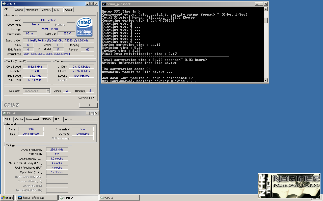Click Version 1.47 label

point(86,98)
